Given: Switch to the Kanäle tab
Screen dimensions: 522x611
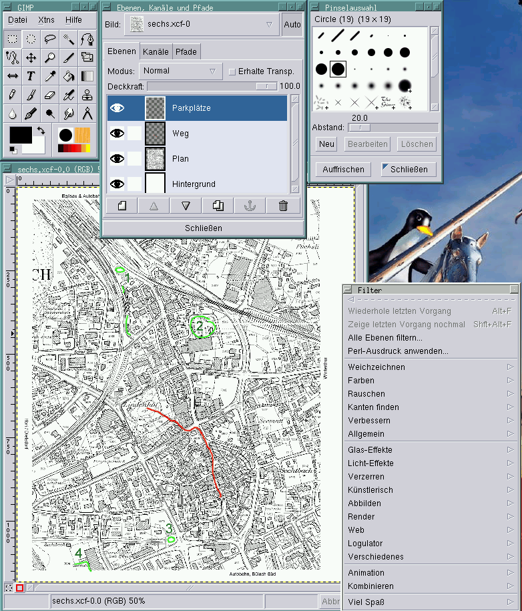Looking at the screenshot, I should 156,51.
